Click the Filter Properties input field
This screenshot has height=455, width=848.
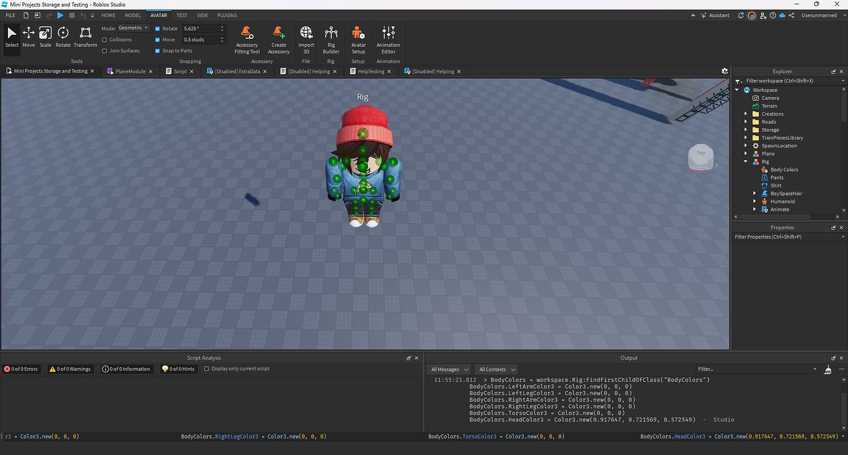[790, 237]
